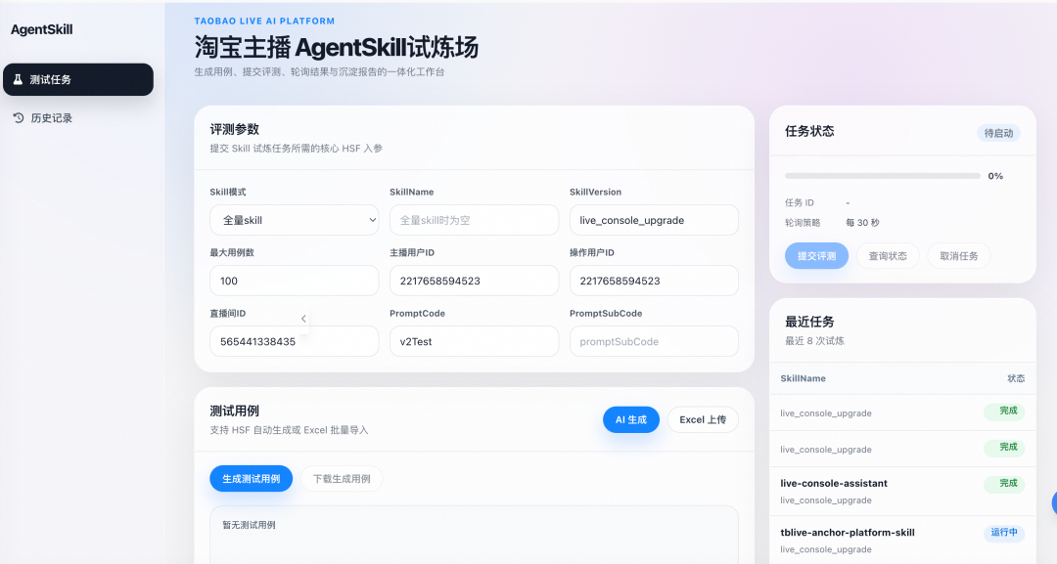Select the AI 生成 tab button

[631, 420]
